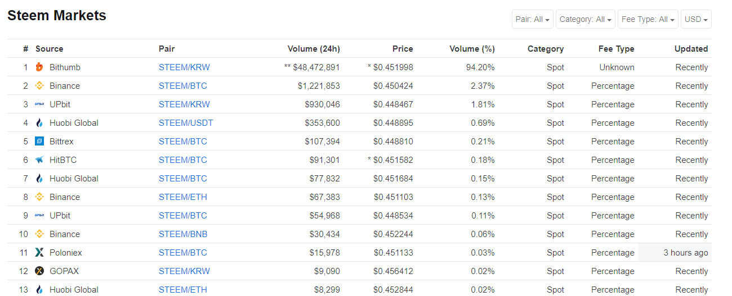
Task: Open Binance STEEM/BNB pair link
Action: pyautogui.click(x=183, y=234)
